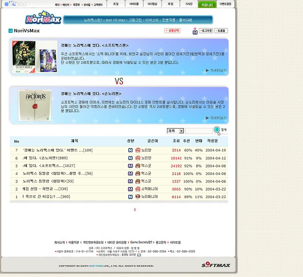Click the N icon in post 1 row

coord(130,196)
